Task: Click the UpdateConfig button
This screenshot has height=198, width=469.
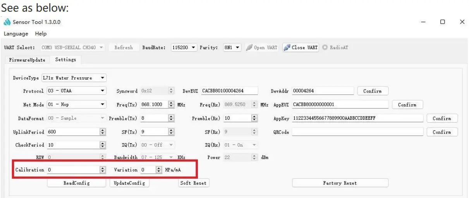Action: tap(129, 183)
